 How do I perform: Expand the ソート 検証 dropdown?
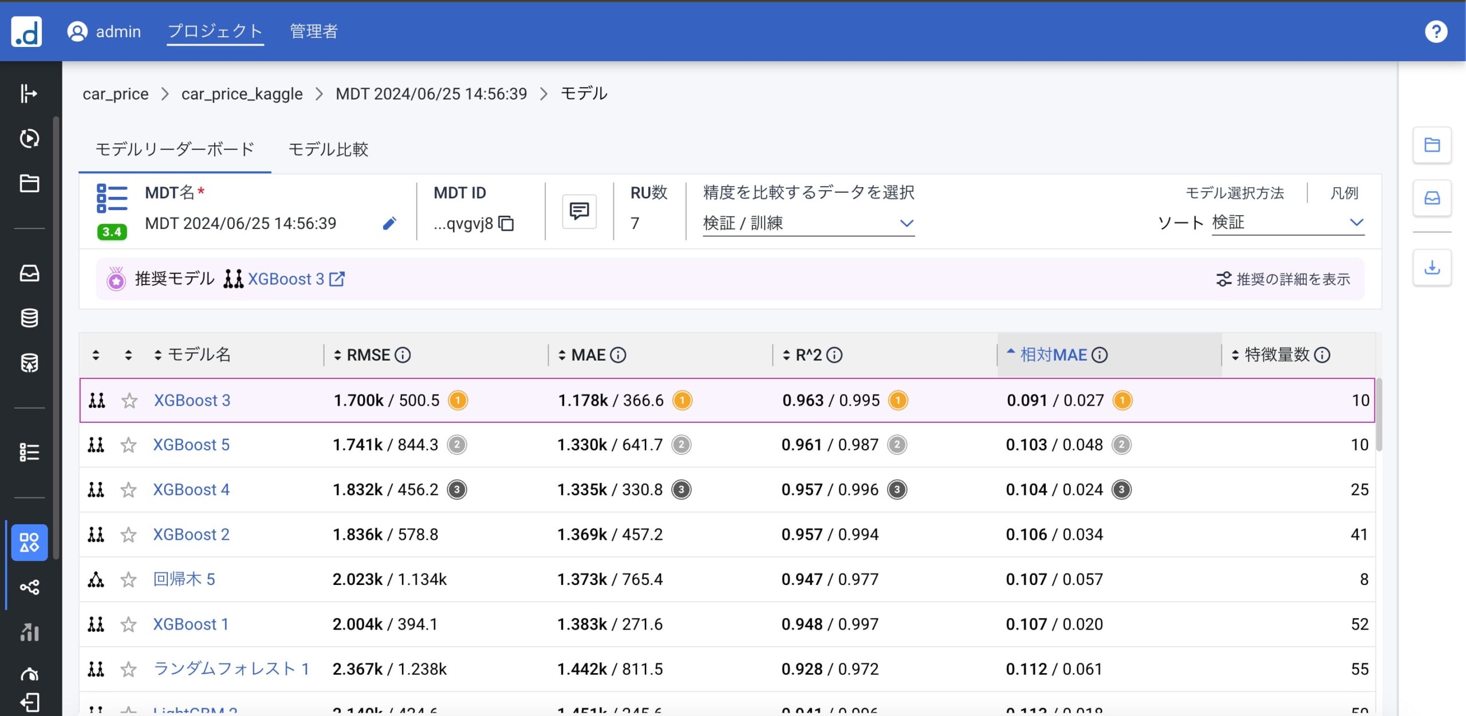[x=1287, y=222]
